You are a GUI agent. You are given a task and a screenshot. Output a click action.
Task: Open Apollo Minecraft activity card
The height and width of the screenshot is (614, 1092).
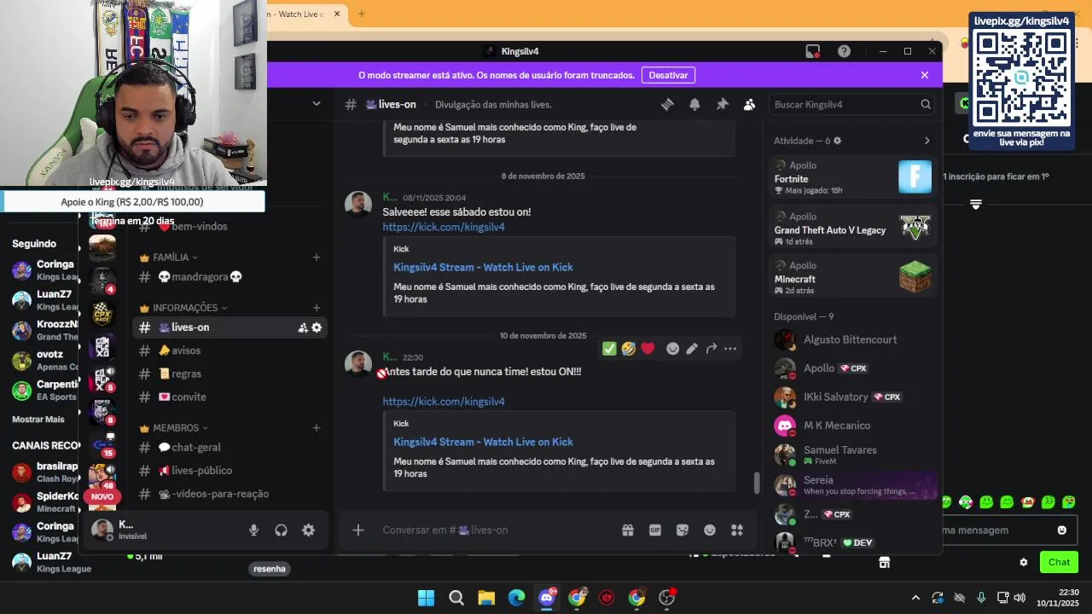(x=852, y=277)
